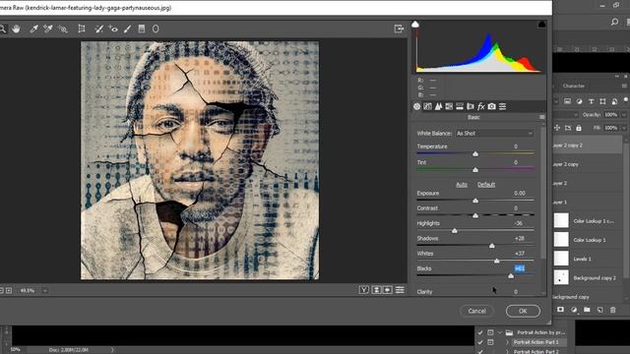The width and height of the screenshot is (630, 354).
Task: Open the Character panel menu
Action: coord(624,86)
